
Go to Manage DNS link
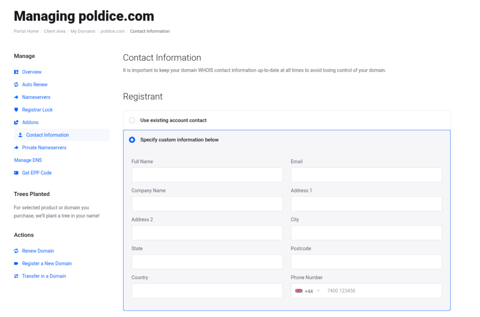[x=28, y=161]
